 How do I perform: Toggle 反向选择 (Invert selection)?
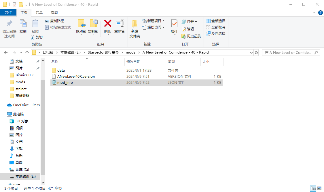click(216, 33)
